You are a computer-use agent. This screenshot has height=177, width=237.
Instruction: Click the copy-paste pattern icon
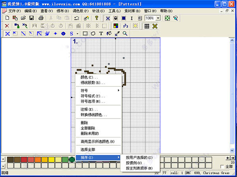point(15,18)
